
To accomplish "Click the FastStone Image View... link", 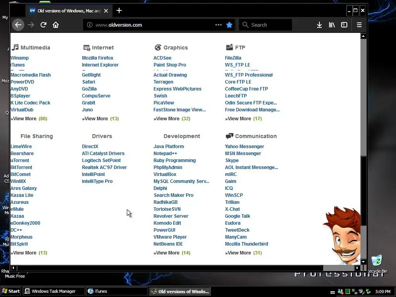I will click(x=179, y=110).
